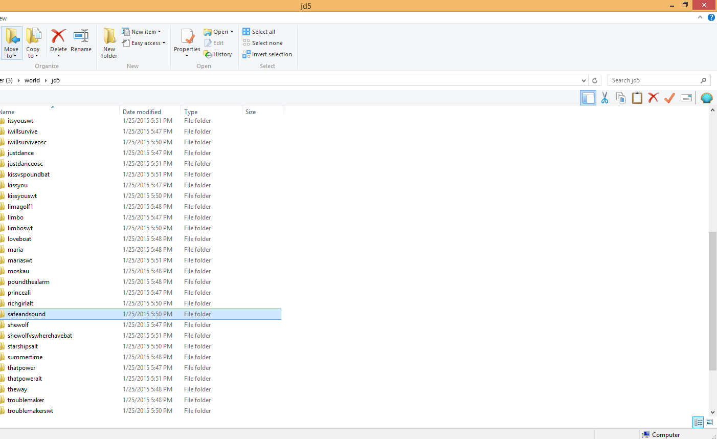Click the Rename label icon in toolbar

pos(686,98)
